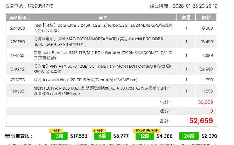Click the $17,553 installment amount
This screenshot has height=145, width=234.
pos(79,136)
